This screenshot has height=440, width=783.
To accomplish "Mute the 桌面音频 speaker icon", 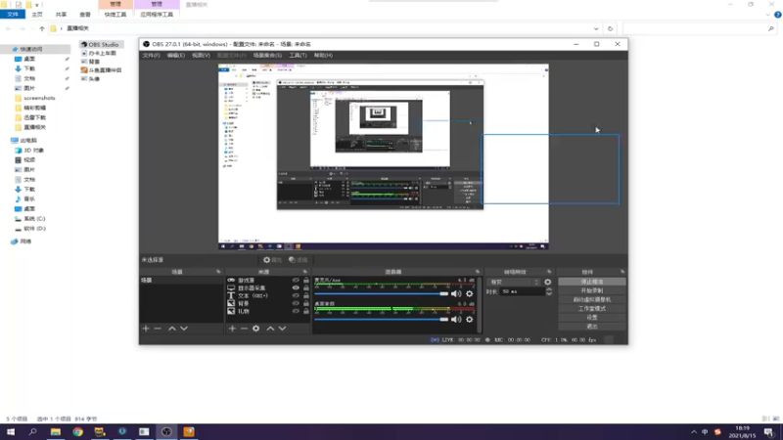I will (x=456, y=320).
